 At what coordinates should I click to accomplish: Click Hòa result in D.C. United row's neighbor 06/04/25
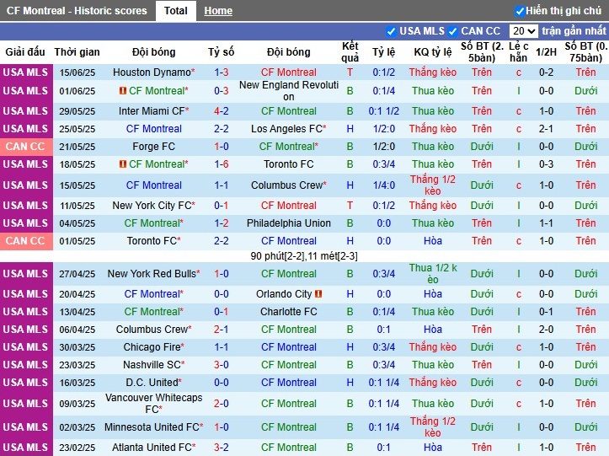[x=433, y=330]
